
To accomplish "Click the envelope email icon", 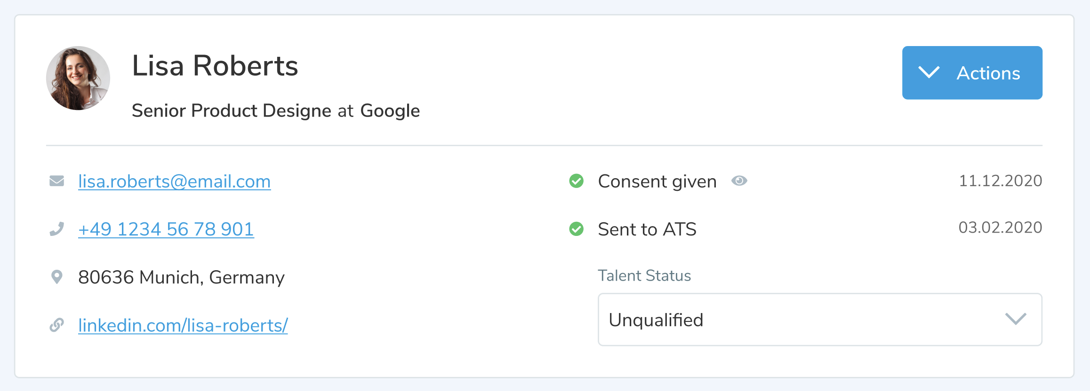I will pos(57,181).
